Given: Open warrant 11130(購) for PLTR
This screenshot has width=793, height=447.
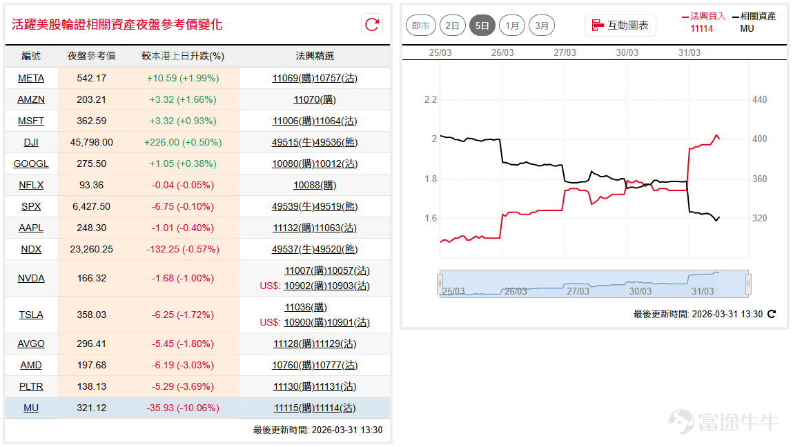Looking at the screenshot, I should coord(294,386).
